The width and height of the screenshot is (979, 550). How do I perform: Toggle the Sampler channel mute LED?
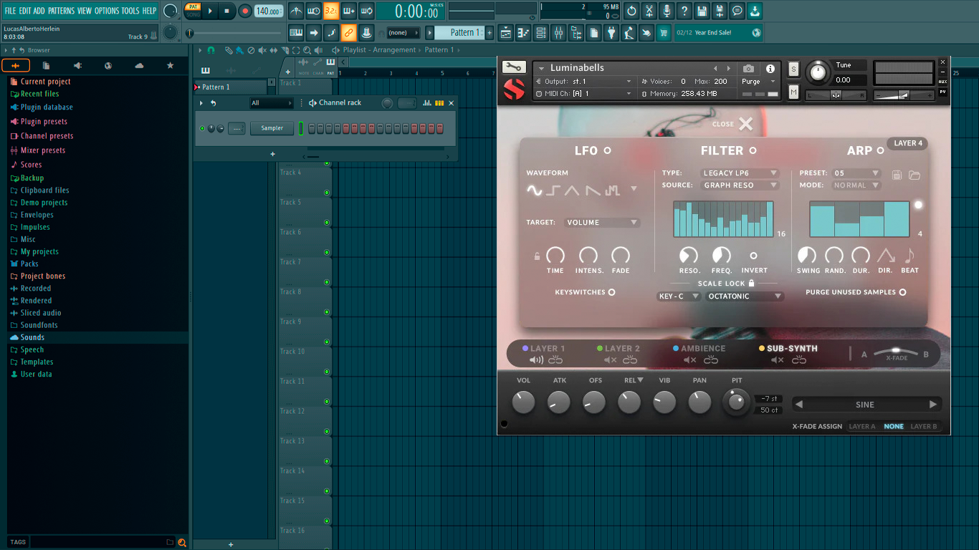[x=202, y=128]
